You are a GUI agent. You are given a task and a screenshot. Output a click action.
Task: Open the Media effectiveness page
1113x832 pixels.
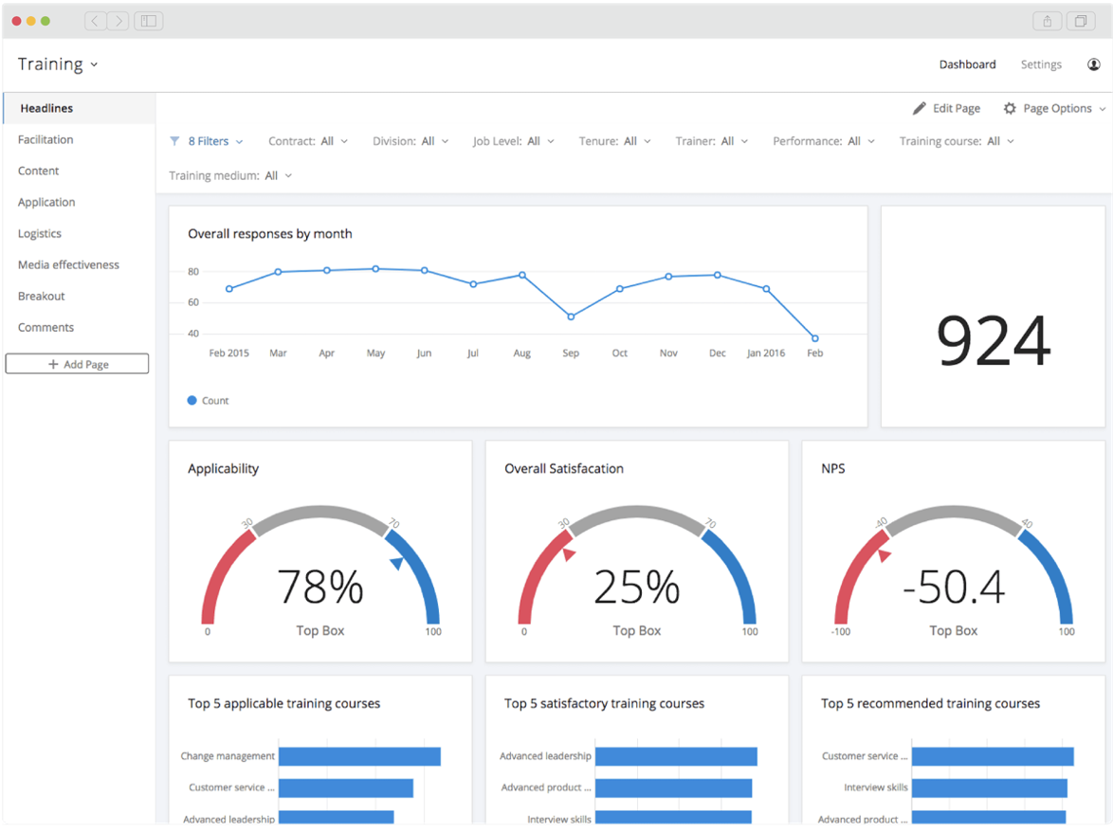coord(68,265)
